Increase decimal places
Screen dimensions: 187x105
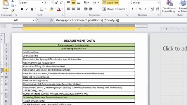pos(152,9)
